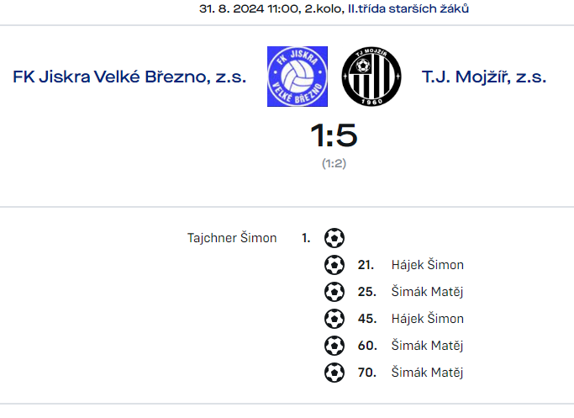Click the halftime score (1:2)
This screenshot has height=418, width=574.
[334, 163]
